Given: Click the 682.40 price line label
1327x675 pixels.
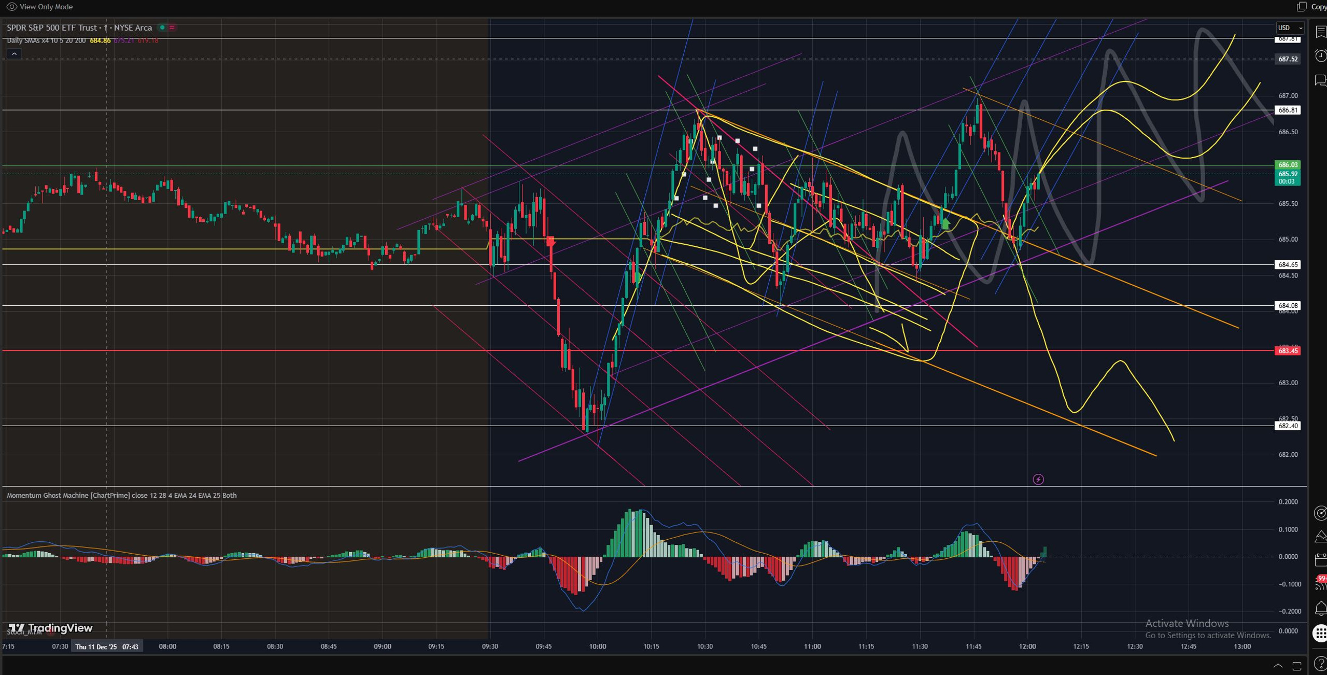Looking at the screenshot, I should (x=1288, y=426).
